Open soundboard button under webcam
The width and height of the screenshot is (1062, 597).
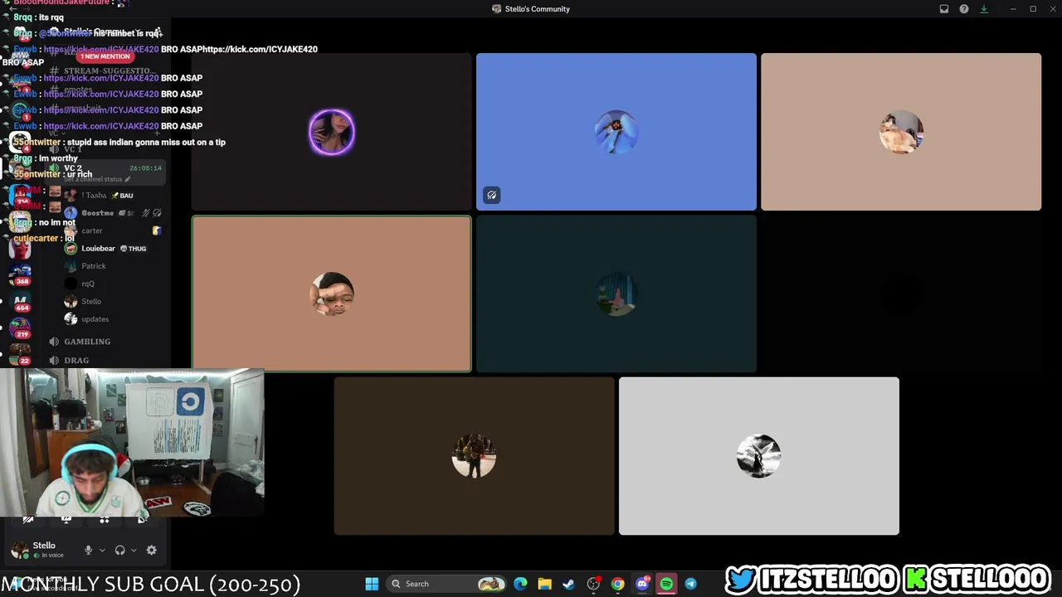143,520
